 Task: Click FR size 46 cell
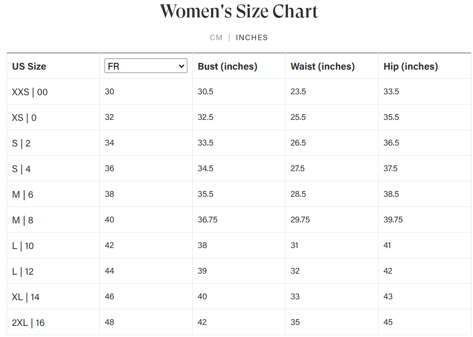pos(109,296)
